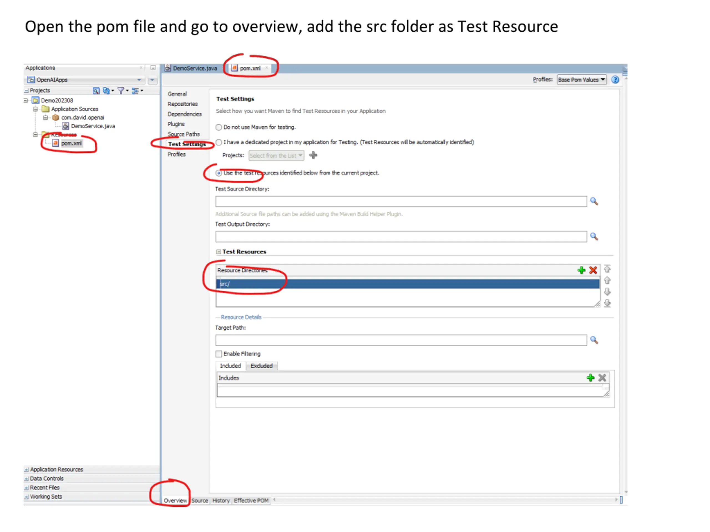
Task: Click green plus icon in Includes header
Action: 590,378
